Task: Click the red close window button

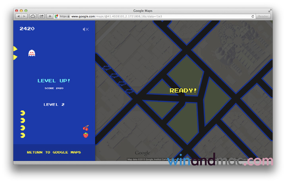Action: [17, 11]
